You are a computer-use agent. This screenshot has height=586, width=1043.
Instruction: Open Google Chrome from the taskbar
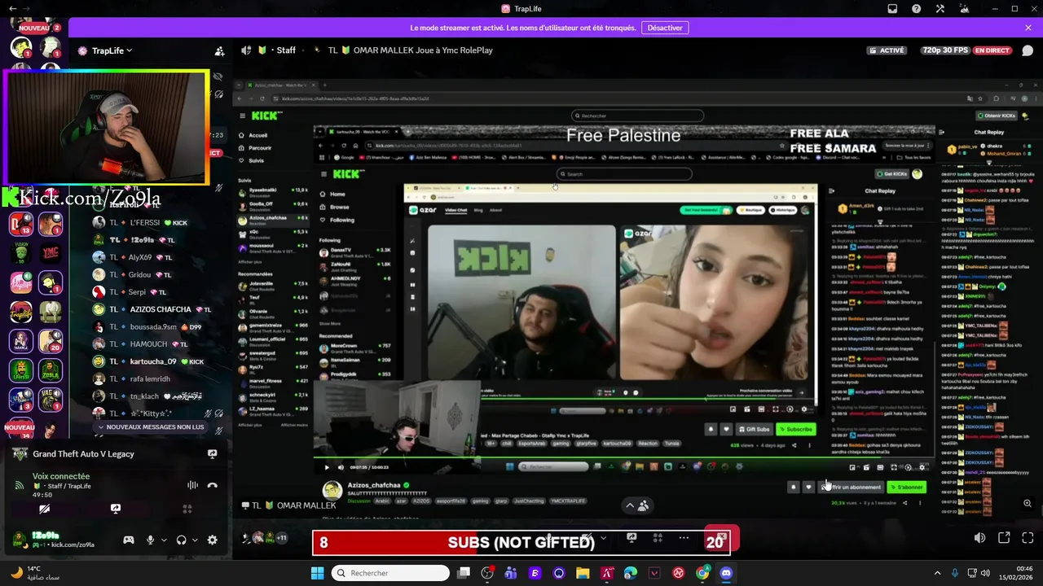(x=702, y=573)
